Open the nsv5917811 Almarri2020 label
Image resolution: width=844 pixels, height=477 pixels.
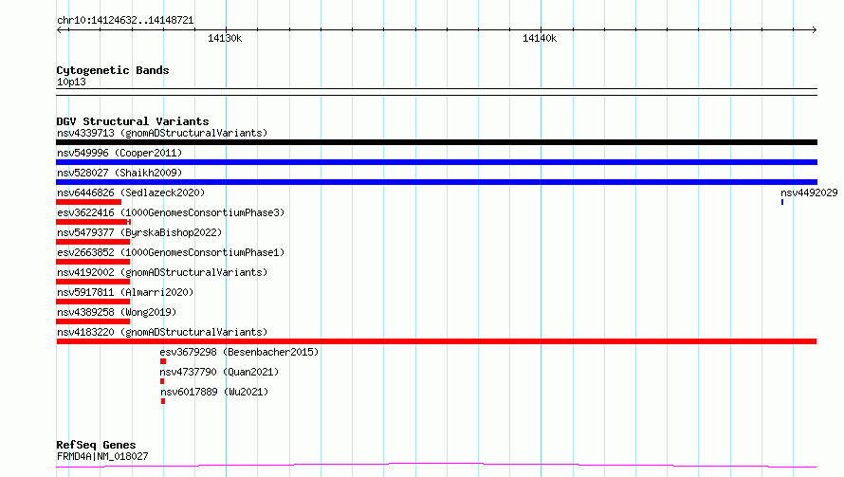click(x=125, y=292)
